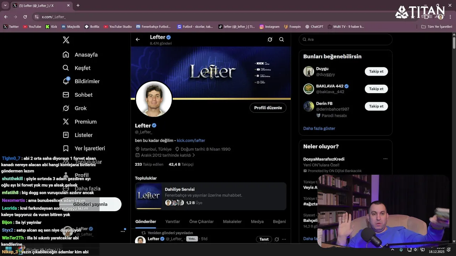The width and height of the screenshot is (456, 256).
Task: Switch to the Yanıtlar tab
Action: coord(172,222)
